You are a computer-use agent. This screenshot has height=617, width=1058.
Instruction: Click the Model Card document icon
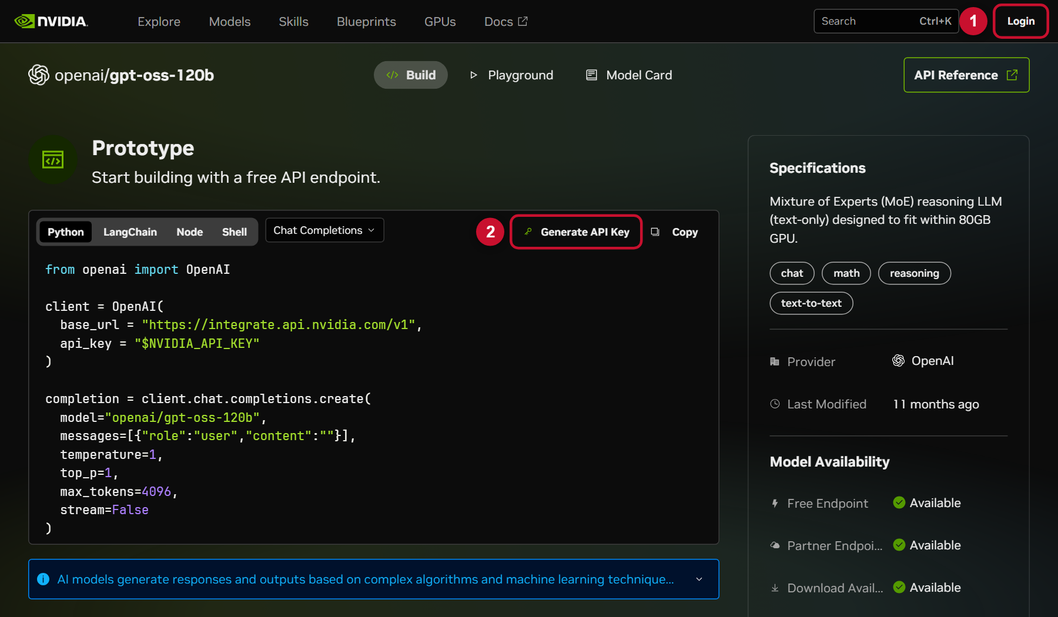pos(591,75)
